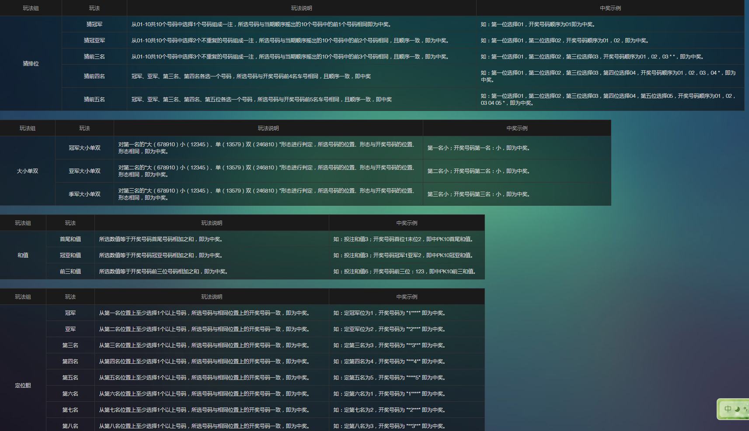This screenshot has width=749, height=431.
Task: Select the "亚军" cell in the 定位胆 table
Action: pyautogui.click(x=70, y=329)
